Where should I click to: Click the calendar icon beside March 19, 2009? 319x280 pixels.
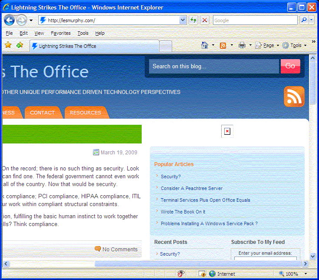(96, 152)
